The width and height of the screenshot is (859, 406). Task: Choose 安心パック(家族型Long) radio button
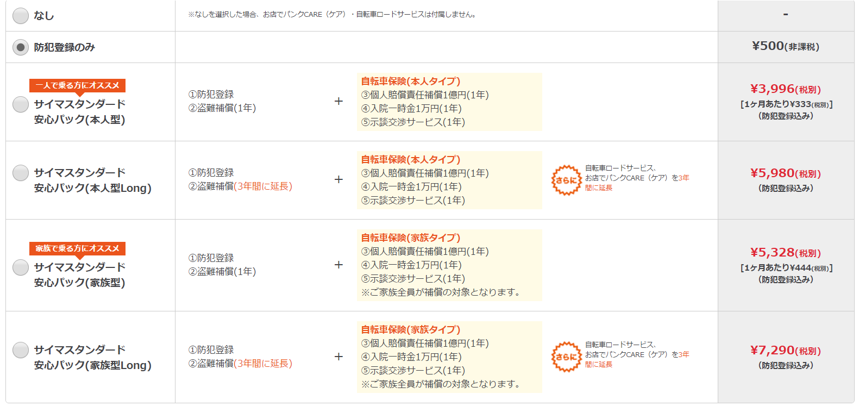[x=21, y=349]
